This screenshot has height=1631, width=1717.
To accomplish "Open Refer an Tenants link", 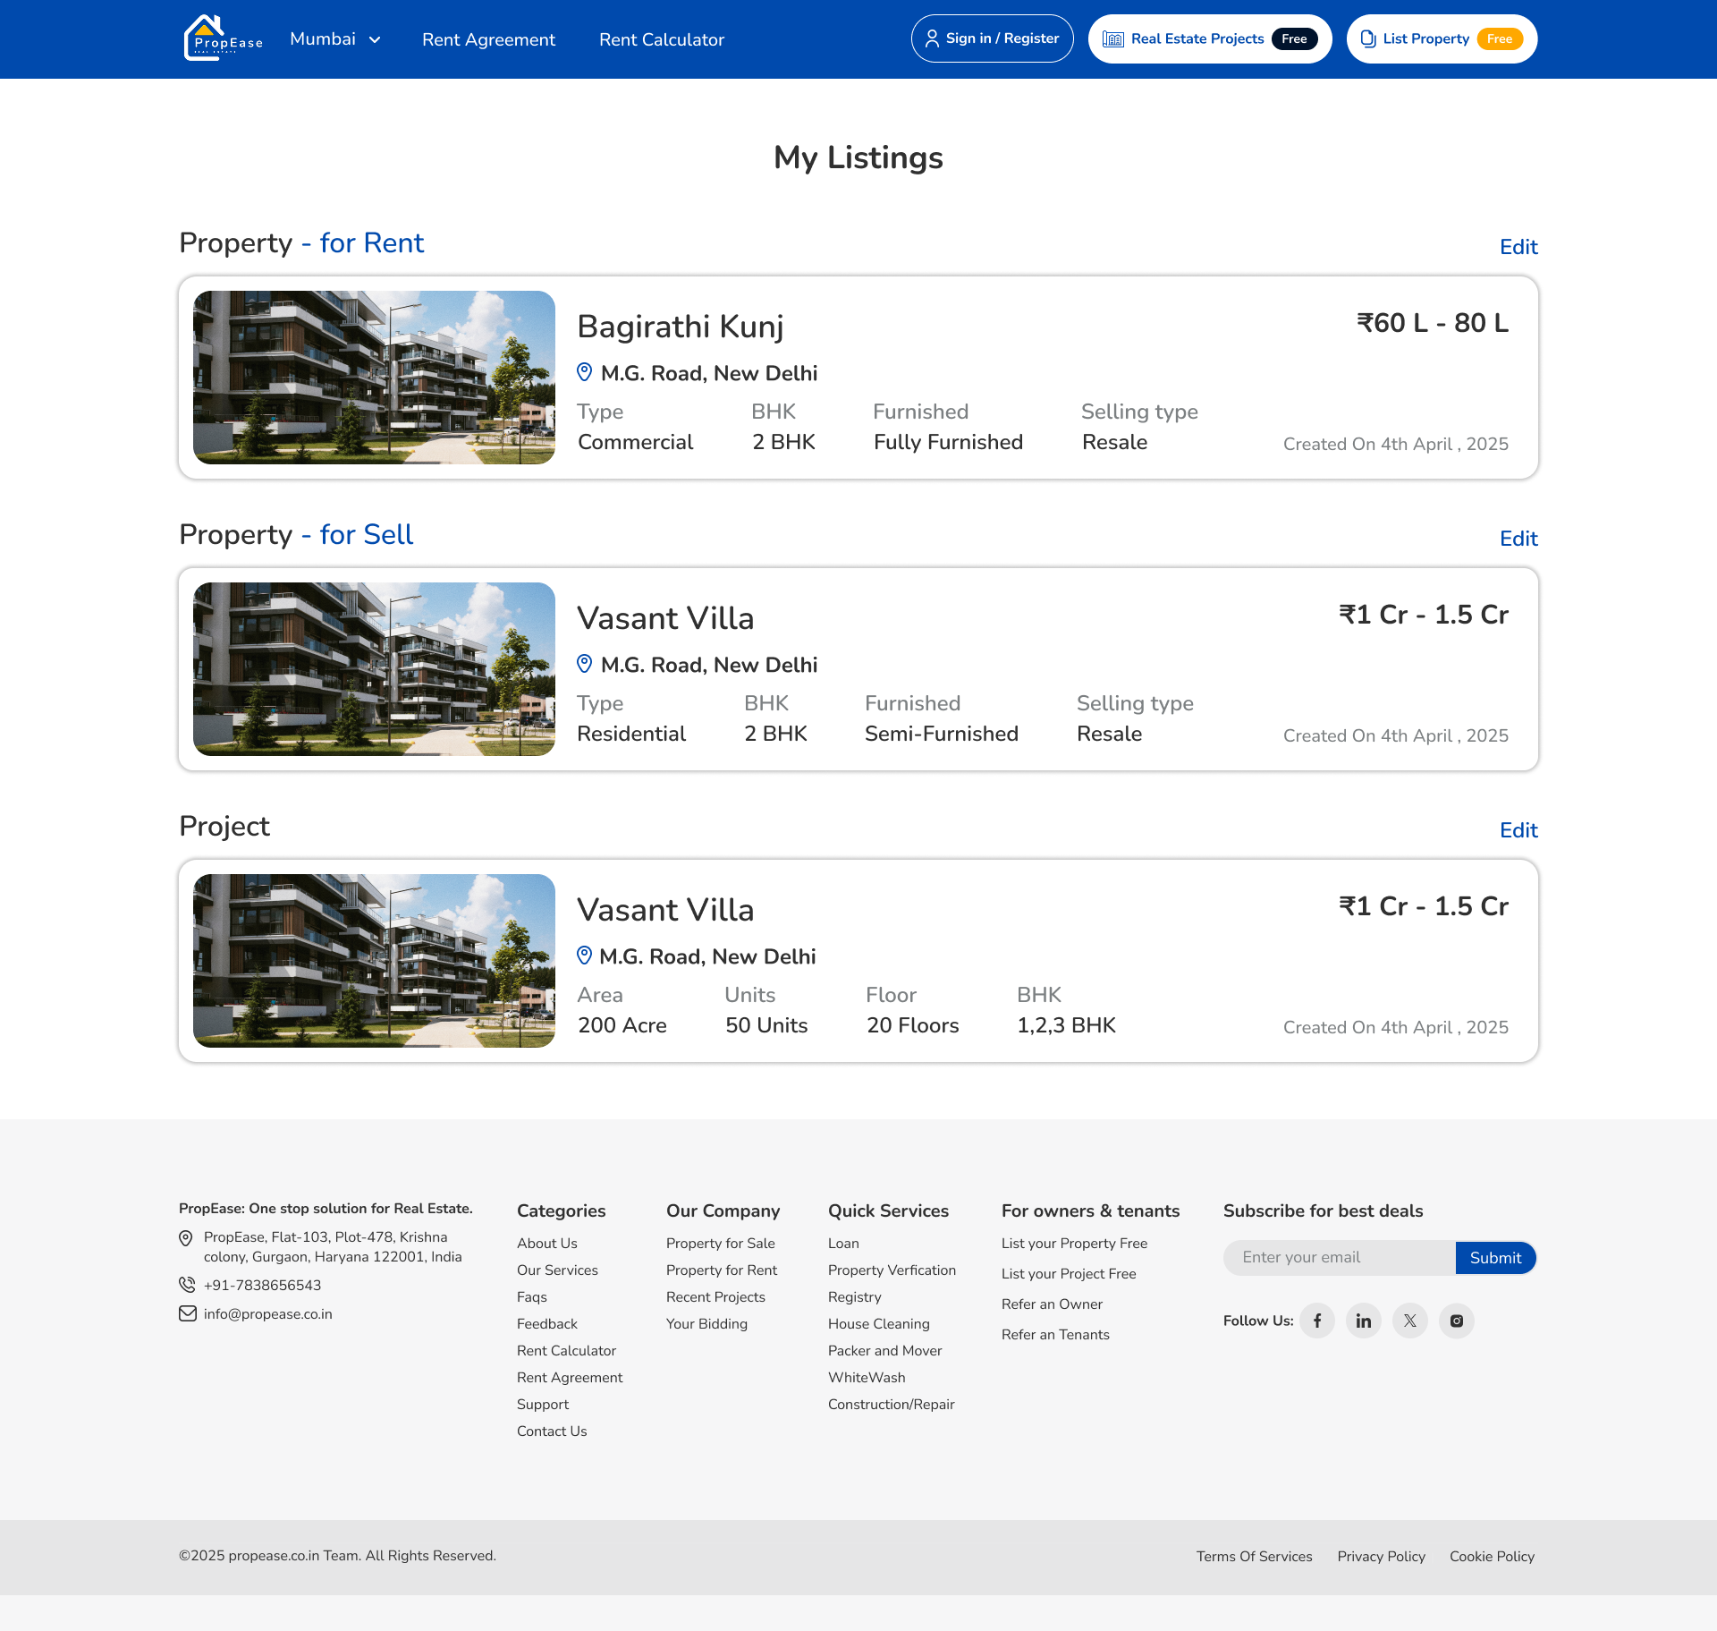I will (x=1055, y=1335).
